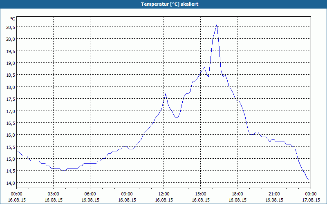Click the 15:00 time axis label
Screen dimensions: 327x204
pos(200,194)
